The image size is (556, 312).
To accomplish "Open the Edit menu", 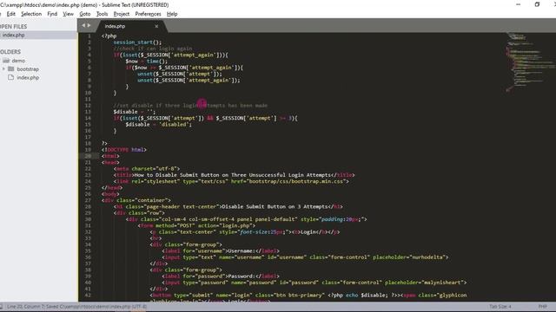I will (x=11, y=14).
